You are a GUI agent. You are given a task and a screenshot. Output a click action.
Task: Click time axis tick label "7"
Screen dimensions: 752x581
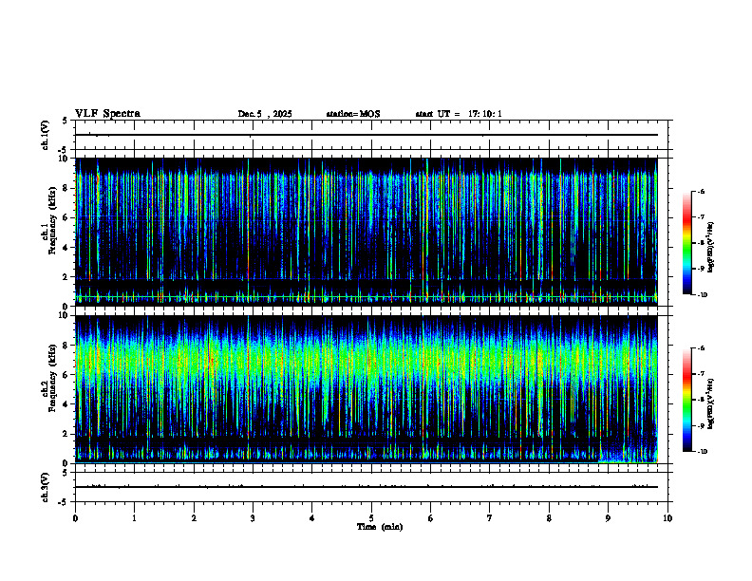click(x=490, y=518)
